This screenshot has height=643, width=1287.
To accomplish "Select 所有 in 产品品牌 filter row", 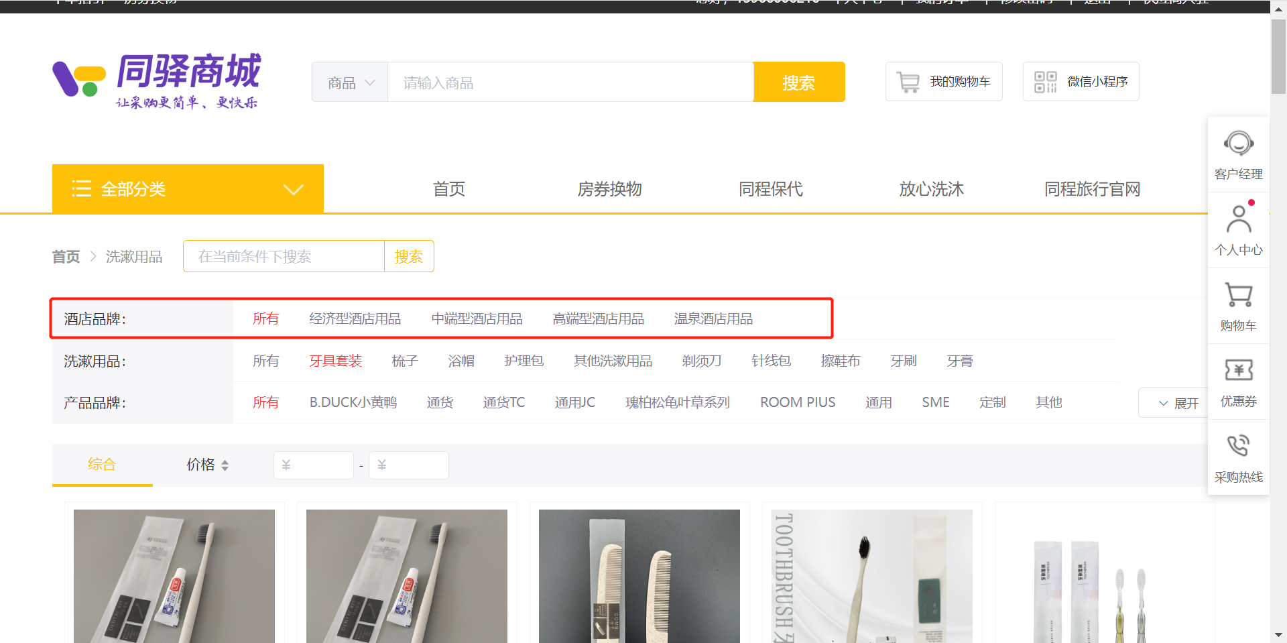I will 266,403.
